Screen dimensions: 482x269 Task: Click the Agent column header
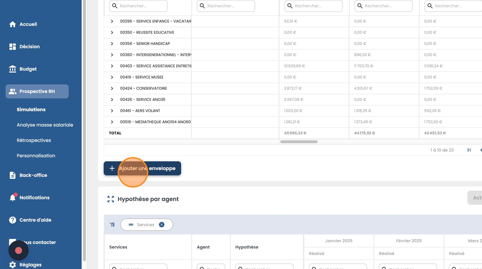coord(203,247)
